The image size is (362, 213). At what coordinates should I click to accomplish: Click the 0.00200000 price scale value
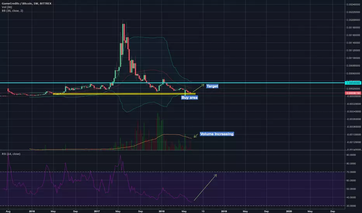tap(353, 20)
